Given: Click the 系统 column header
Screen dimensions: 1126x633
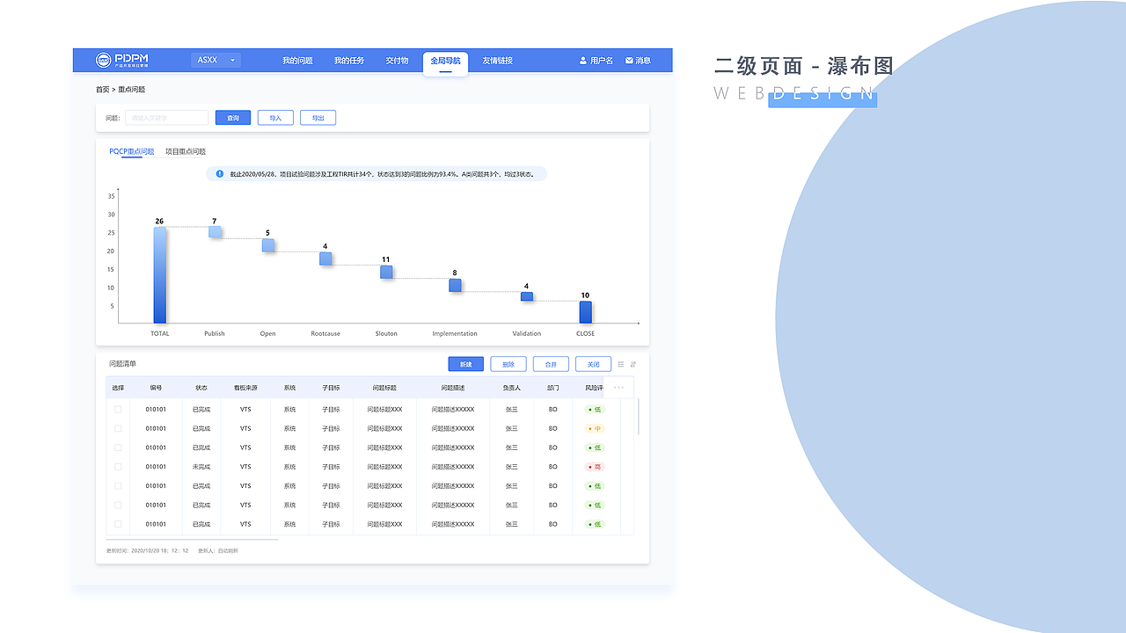Looking at the screenshot, I should [289, 388].
